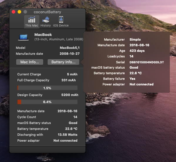Click the Battery Info... button

(x=63, y=62)
